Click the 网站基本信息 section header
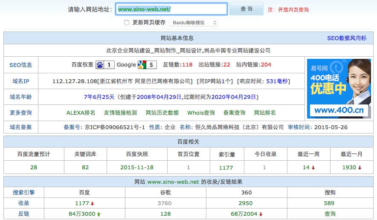This screenshot has height=220, width=377. click(x=177, y=38)
